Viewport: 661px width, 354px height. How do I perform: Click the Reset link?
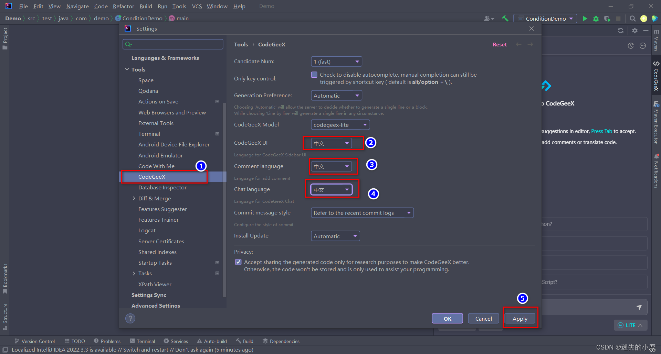[500, 44]
